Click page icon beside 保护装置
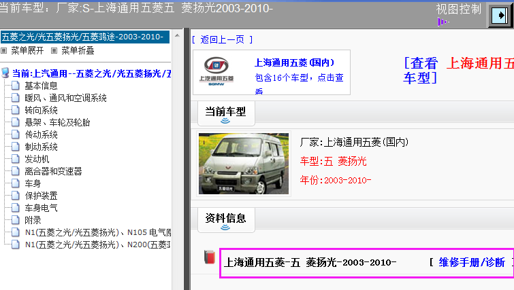The width and height of the screenshot is (514, 290). click(16, 196)
